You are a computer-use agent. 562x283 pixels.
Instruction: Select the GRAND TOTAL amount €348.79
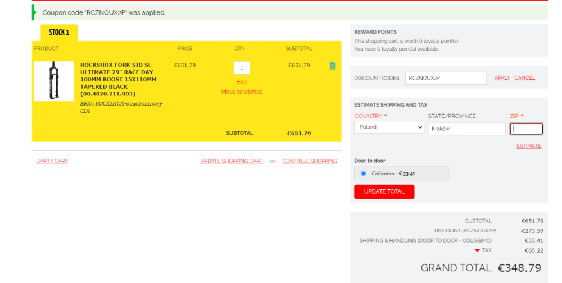point(519,268)
